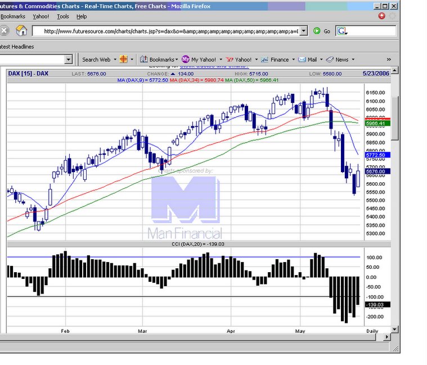
Task: Click the Mar axis label
Action: click(x=142, y=331)
